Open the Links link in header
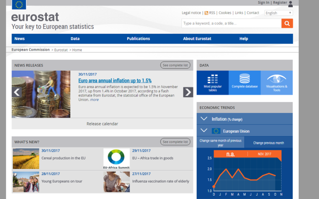Image resolution: width=319 pixels, height=199 pixels. [239, 12]
